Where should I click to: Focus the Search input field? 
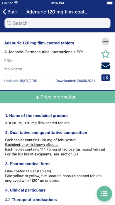tap(58, 23)
